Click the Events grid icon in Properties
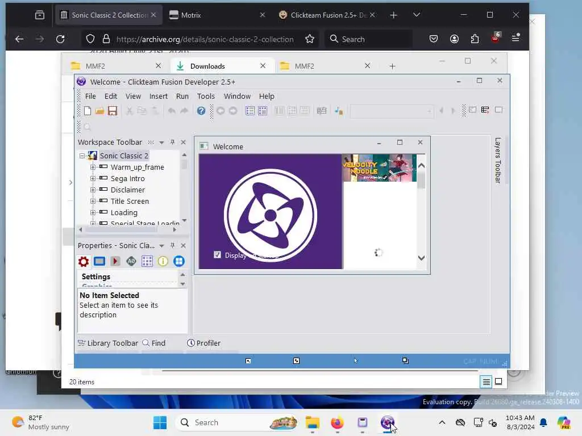The height and width of the screenshot is (436, 582). tap(147, 261)
